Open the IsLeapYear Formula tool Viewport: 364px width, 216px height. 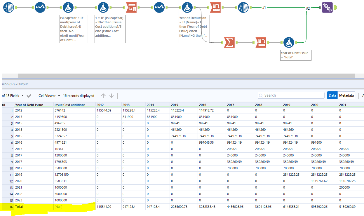[x=68, y=7]
